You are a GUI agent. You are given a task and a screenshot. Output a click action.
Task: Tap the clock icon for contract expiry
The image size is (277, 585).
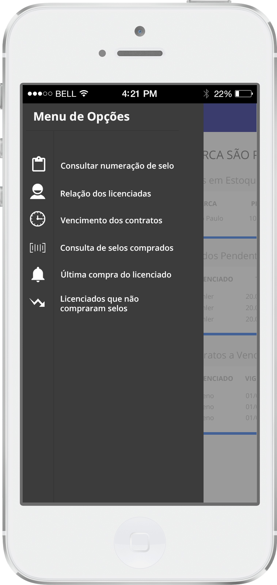[38, 219]
